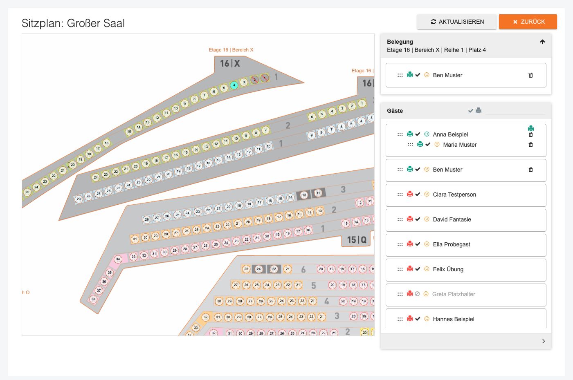Select the highlighted seat 4 in area 16 X

coord(234,85)
